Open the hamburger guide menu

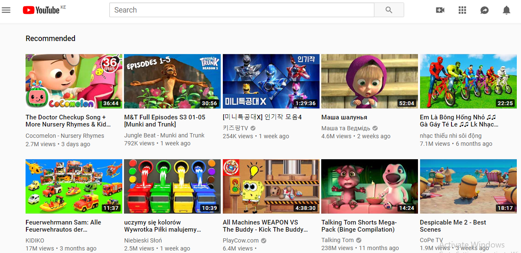point(6,10)
